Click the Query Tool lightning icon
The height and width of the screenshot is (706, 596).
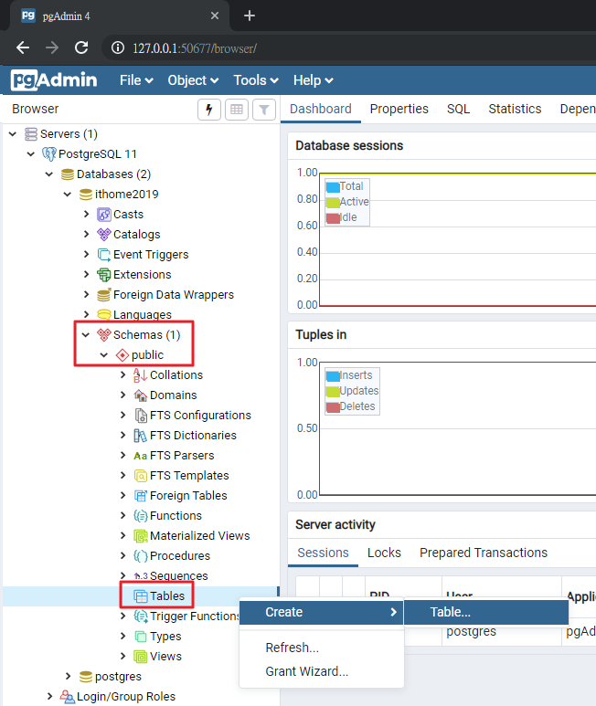[x=209, y=110]
